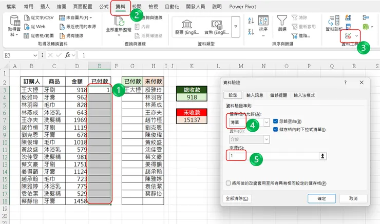Switch to the Power Pivot tab
The height and width of the screenshot is (224, 380).
pyautogui.click(x=242, y=7)
